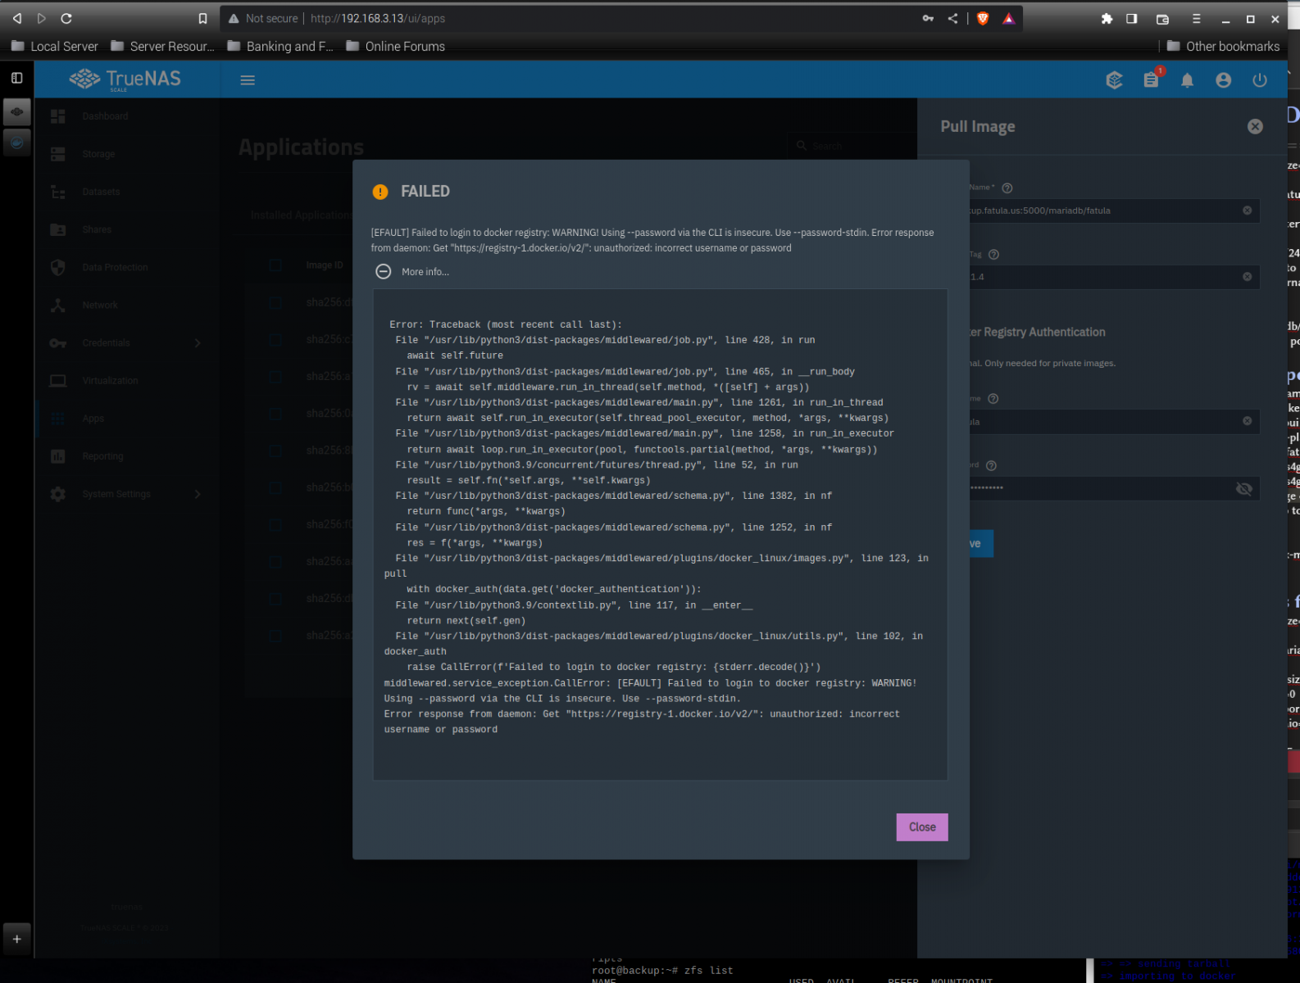
Task: Open the Dashboard sidebar item
Action: tap(105, 116)
